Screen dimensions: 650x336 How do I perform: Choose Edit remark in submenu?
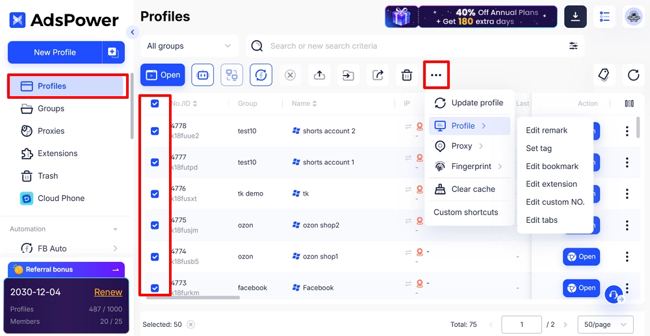pyautogui.click(x=547, y=130)
